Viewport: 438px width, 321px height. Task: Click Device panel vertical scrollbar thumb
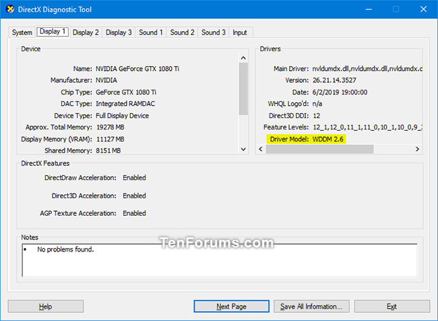tap(243, 89)
